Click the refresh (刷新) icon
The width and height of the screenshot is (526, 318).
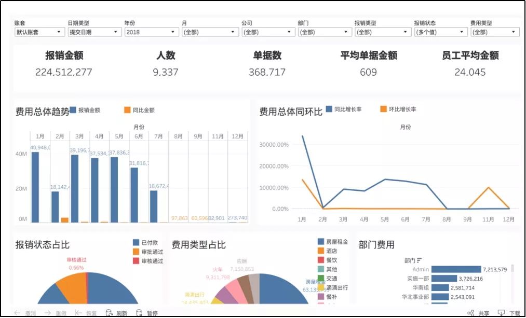pyautogui.click(x=109, y=313)
